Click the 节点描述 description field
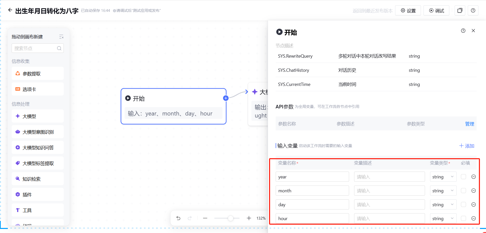 (x=285, y=46)
